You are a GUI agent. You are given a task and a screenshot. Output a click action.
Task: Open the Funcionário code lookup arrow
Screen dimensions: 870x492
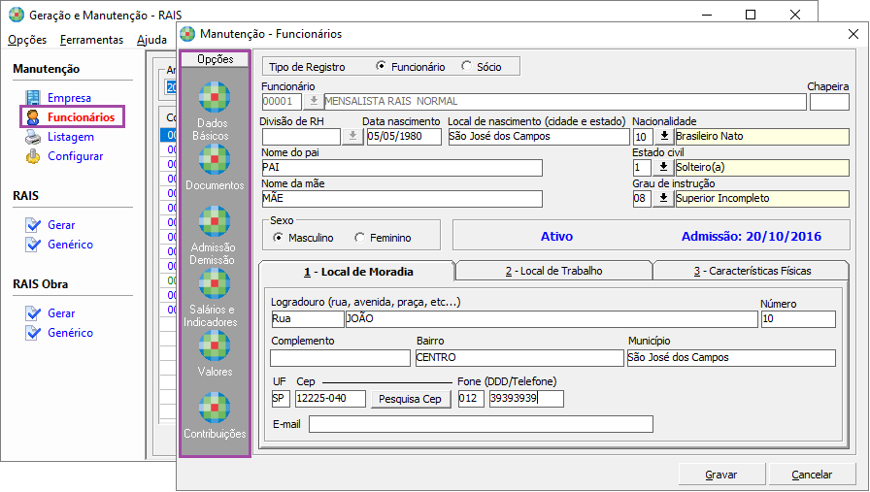[x=314, y=102]
